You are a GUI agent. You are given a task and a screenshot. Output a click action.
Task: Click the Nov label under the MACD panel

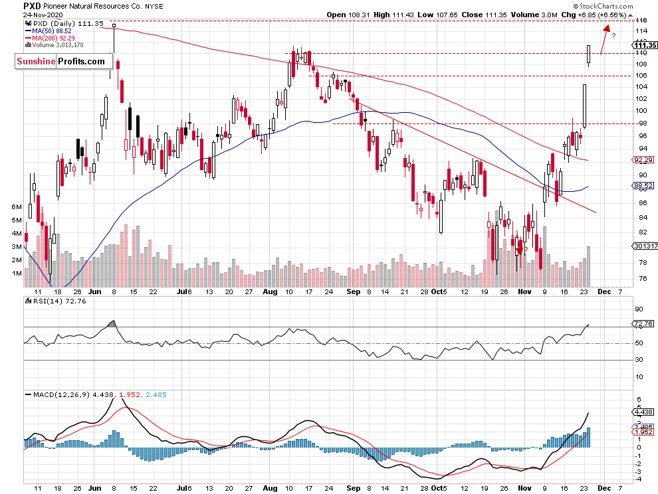[x=524, y=488]
